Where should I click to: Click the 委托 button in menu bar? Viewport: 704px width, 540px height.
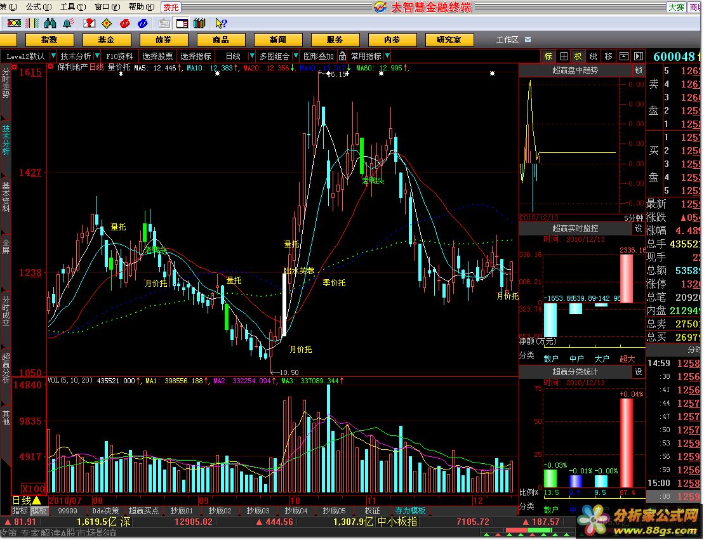click(x=171, y=7)
